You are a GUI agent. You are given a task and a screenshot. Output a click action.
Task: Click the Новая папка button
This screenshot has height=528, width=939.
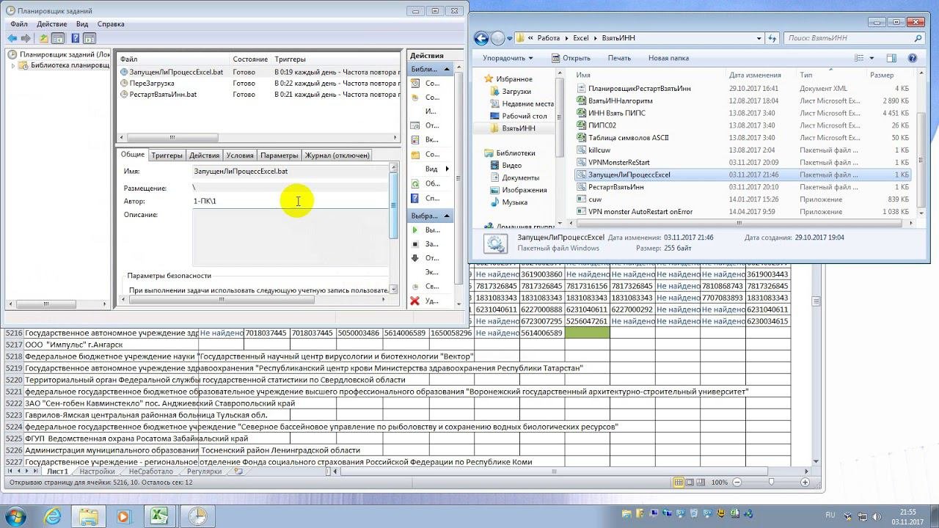(x=668, y=58)
